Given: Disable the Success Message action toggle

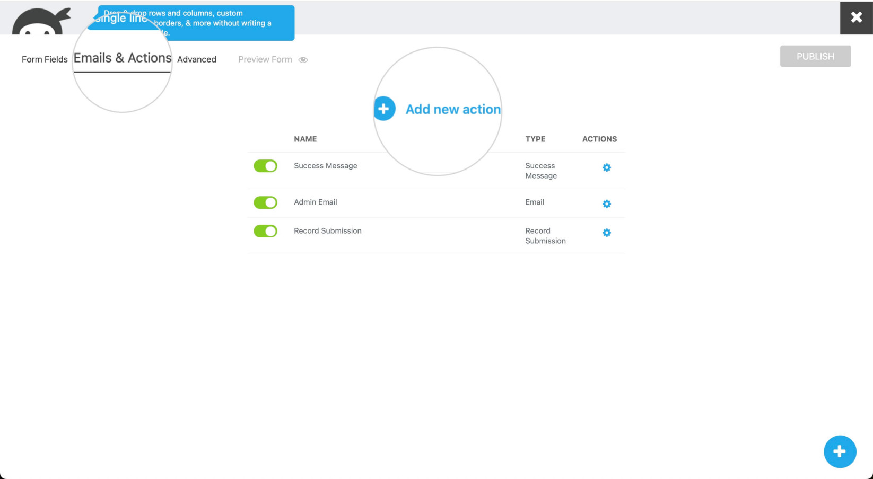Looking at the screenshot, I should click(265, 166).
